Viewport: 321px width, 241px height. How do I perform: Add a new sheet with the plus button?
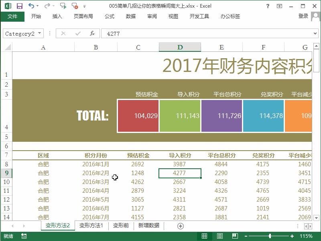[x=179, y=226]
